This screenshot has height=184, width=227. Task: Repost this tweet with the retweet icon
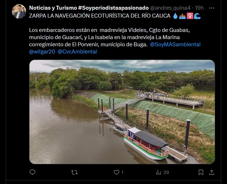(74, 172)
